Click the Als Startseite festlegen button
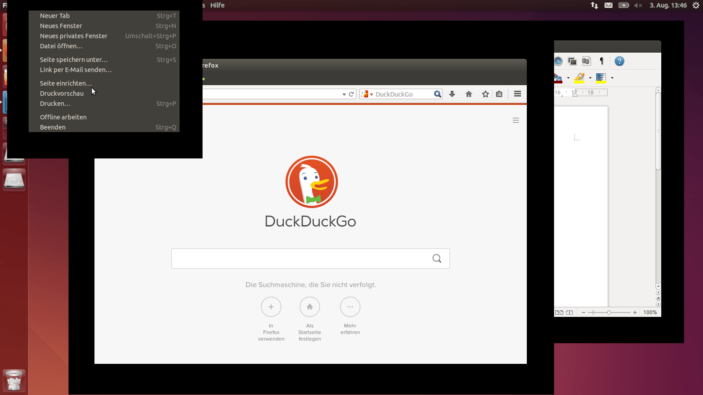The width and height of the screenshot is (703, 395). [x=310, y=307]
